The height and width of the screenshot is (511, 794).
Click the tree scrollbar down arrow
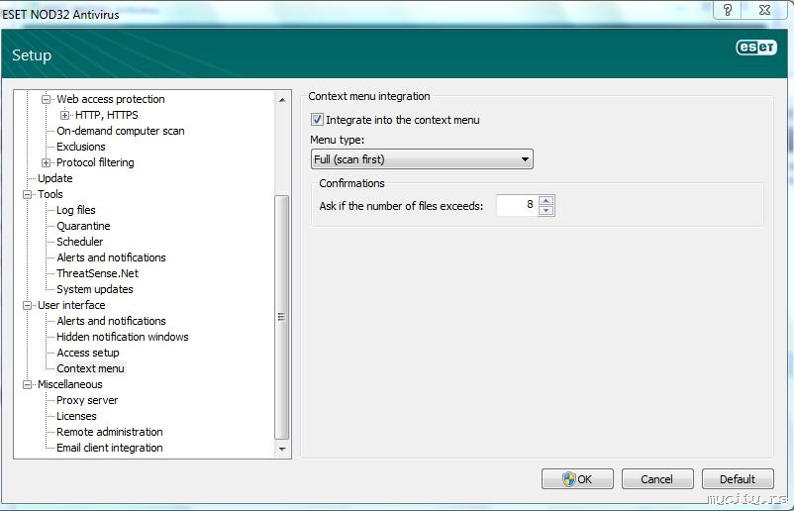pyautogui.click(x=282, y=449)
